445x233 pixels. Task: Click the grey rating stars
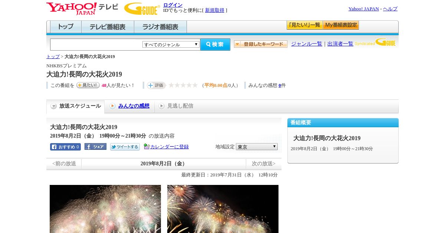point(183,85)
